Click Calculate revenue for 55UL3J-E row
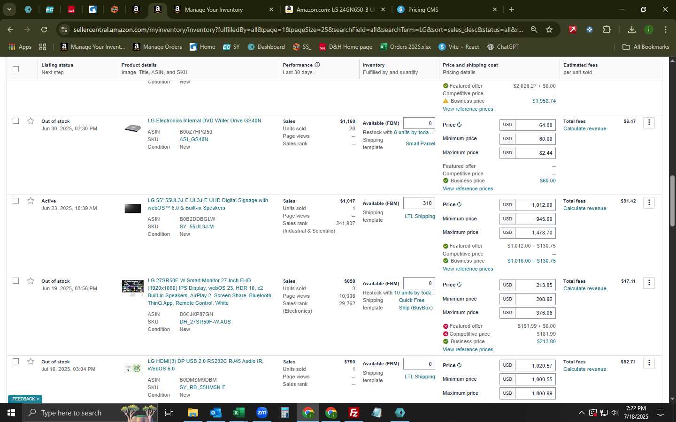This screenshot has height=422, width=676. coord(584,209)
